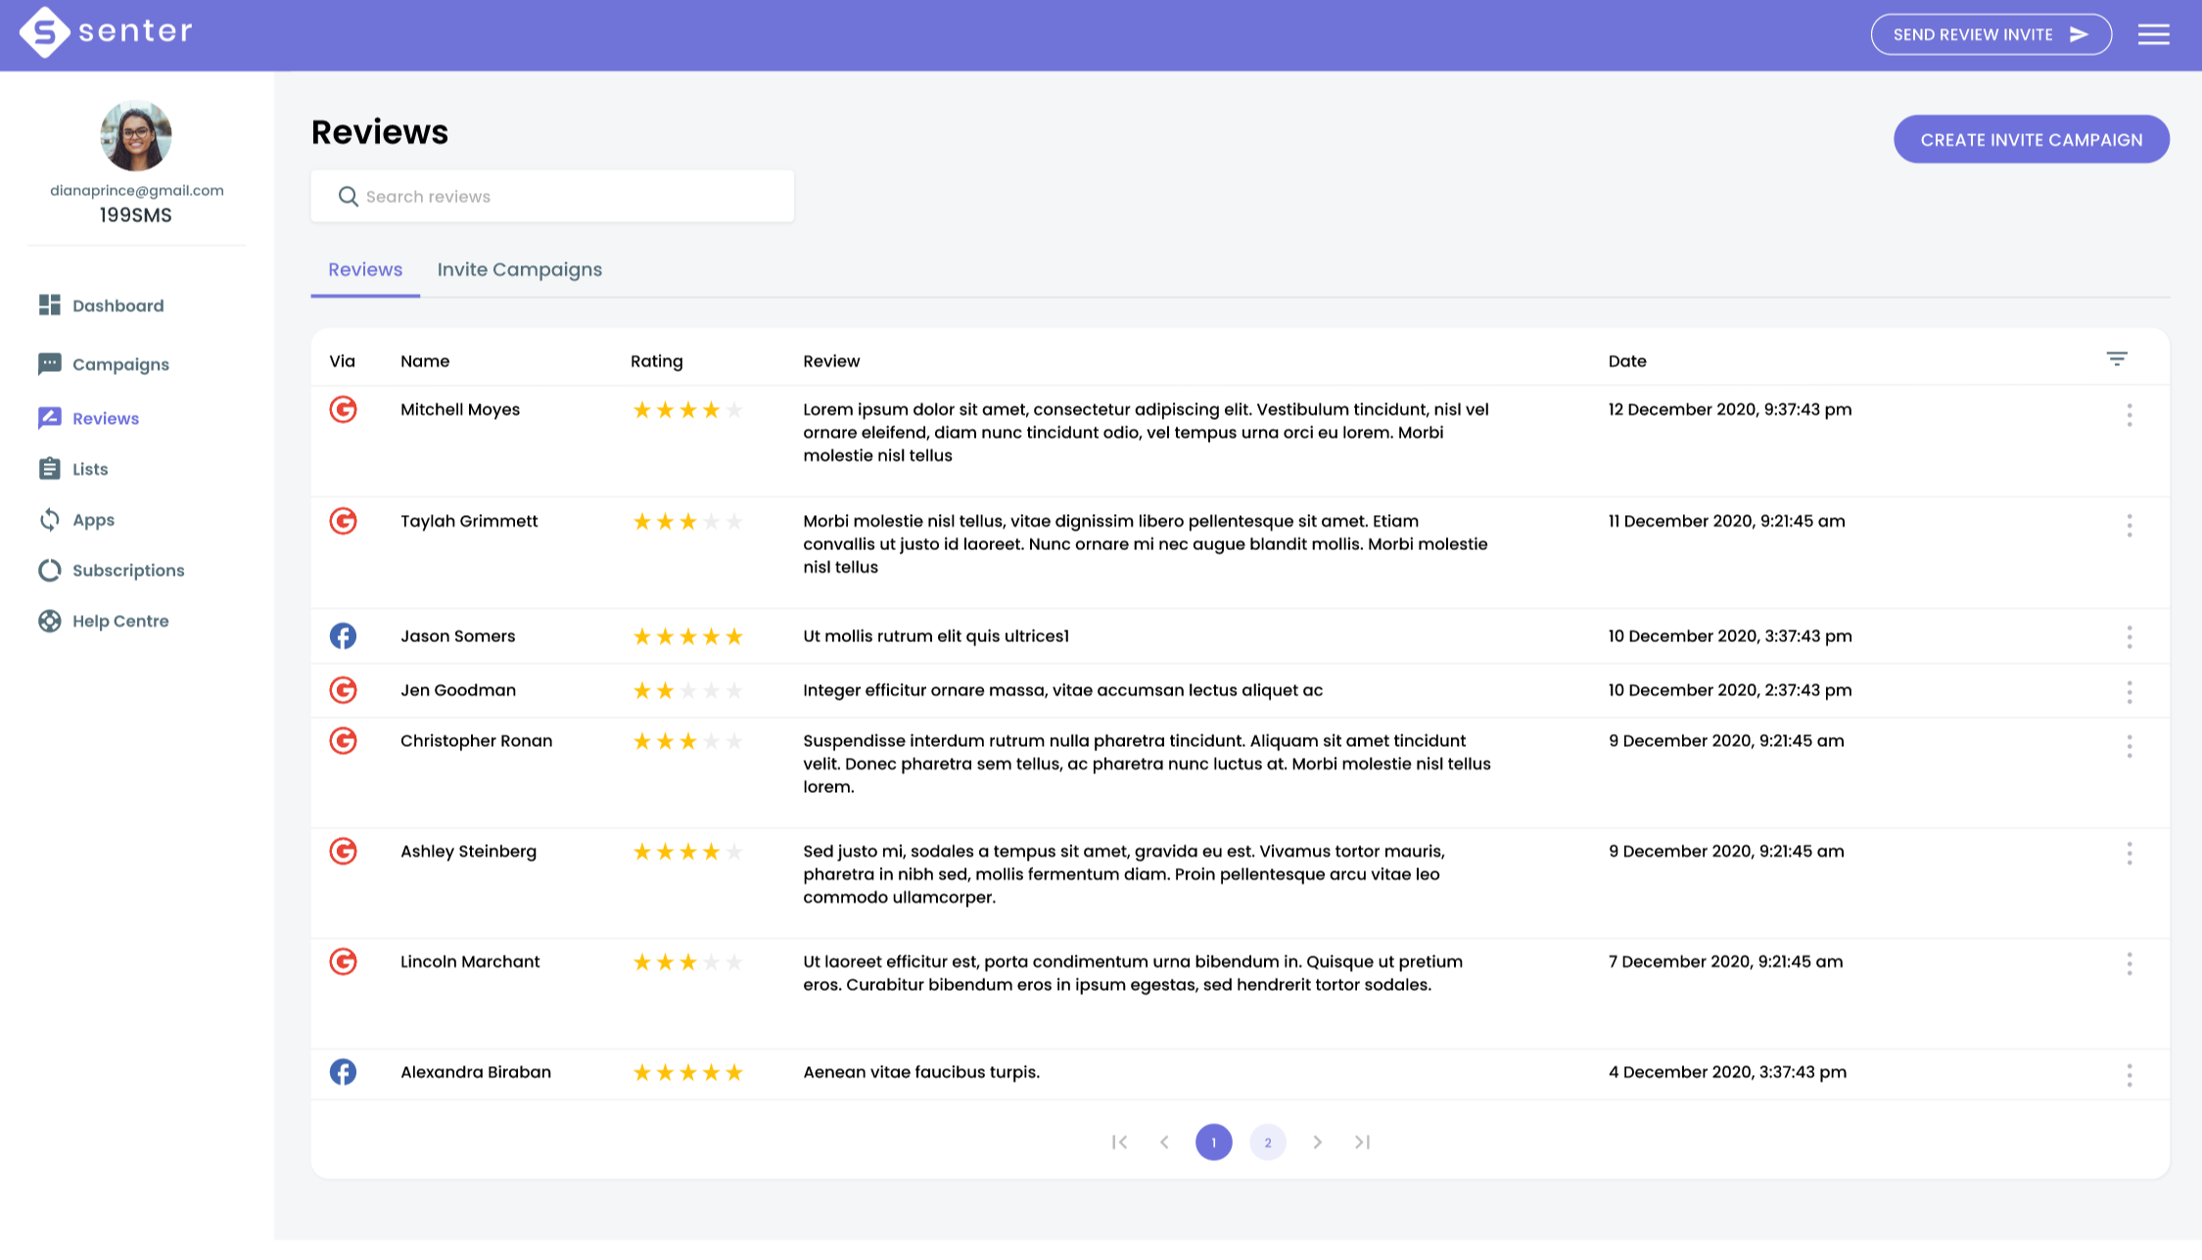The width and height of the screenshot is (2202, 1260).
Task: Click Send Review Invite button
Action: click(x=1990, y=35)
